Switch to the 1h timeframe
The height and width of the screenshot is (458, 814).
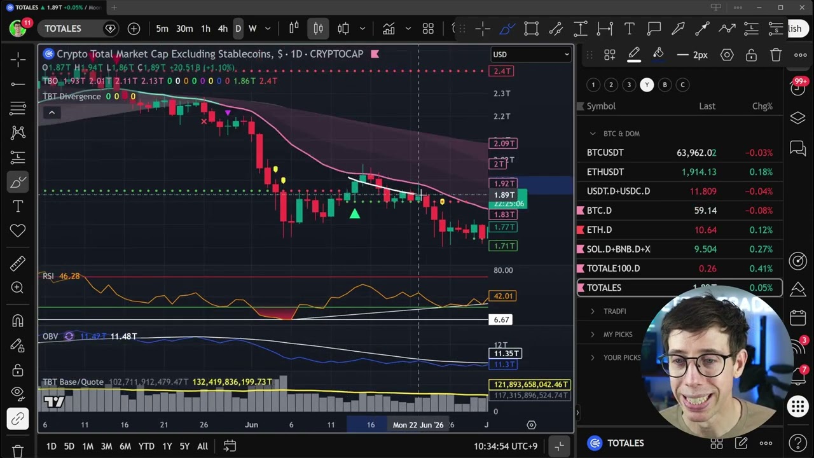[x=205, y=29]
